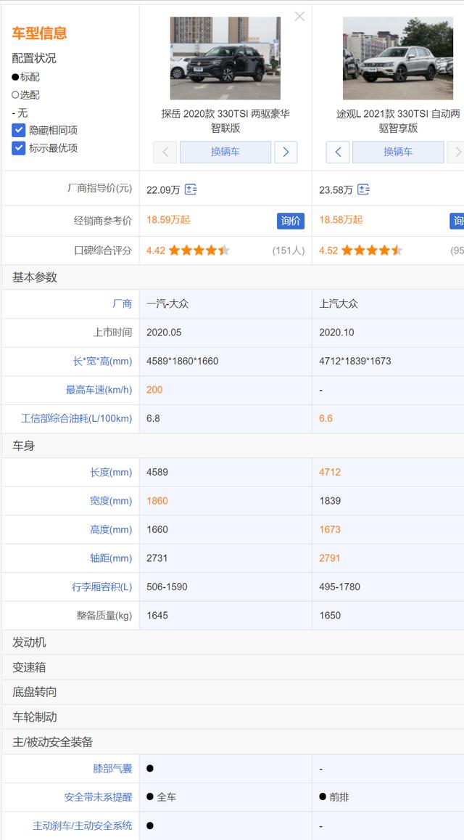Collapse the 主/被动安全装备 section
Image resolution: width=464 pixels, height=840 pixels.
[233, 742]
